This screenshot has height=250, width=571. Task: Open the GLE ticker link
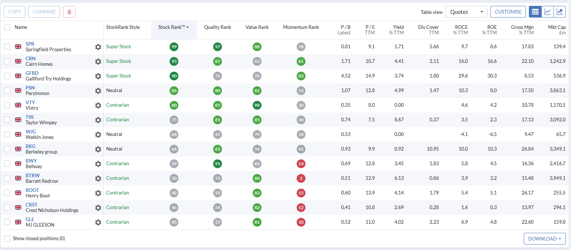click(x=30, y=219)
